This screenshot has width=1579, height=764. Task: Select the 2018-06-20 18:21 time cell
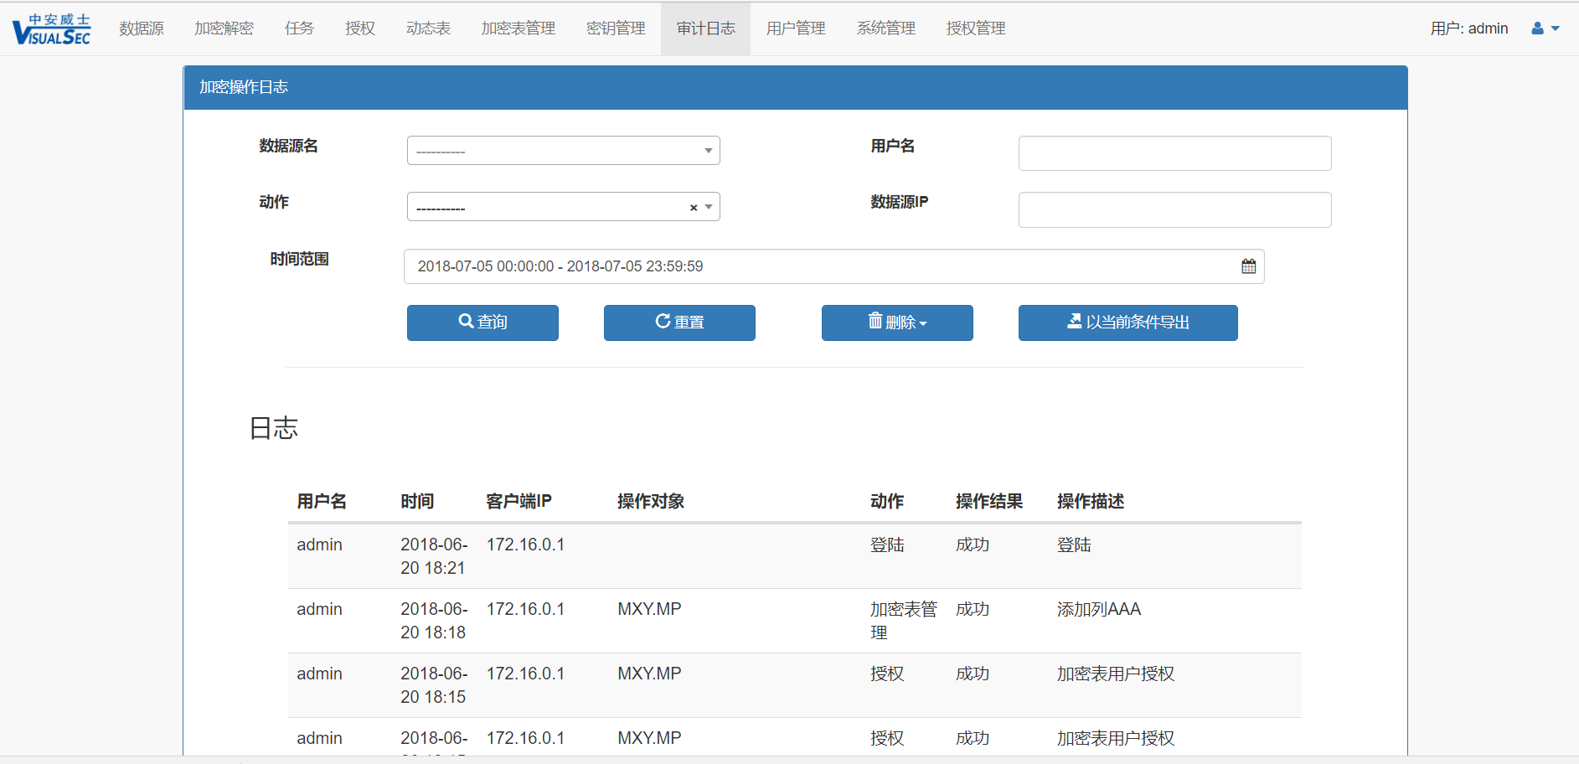pos(434,556)
